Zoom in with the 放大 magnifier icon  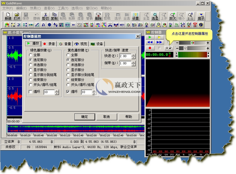173,16
